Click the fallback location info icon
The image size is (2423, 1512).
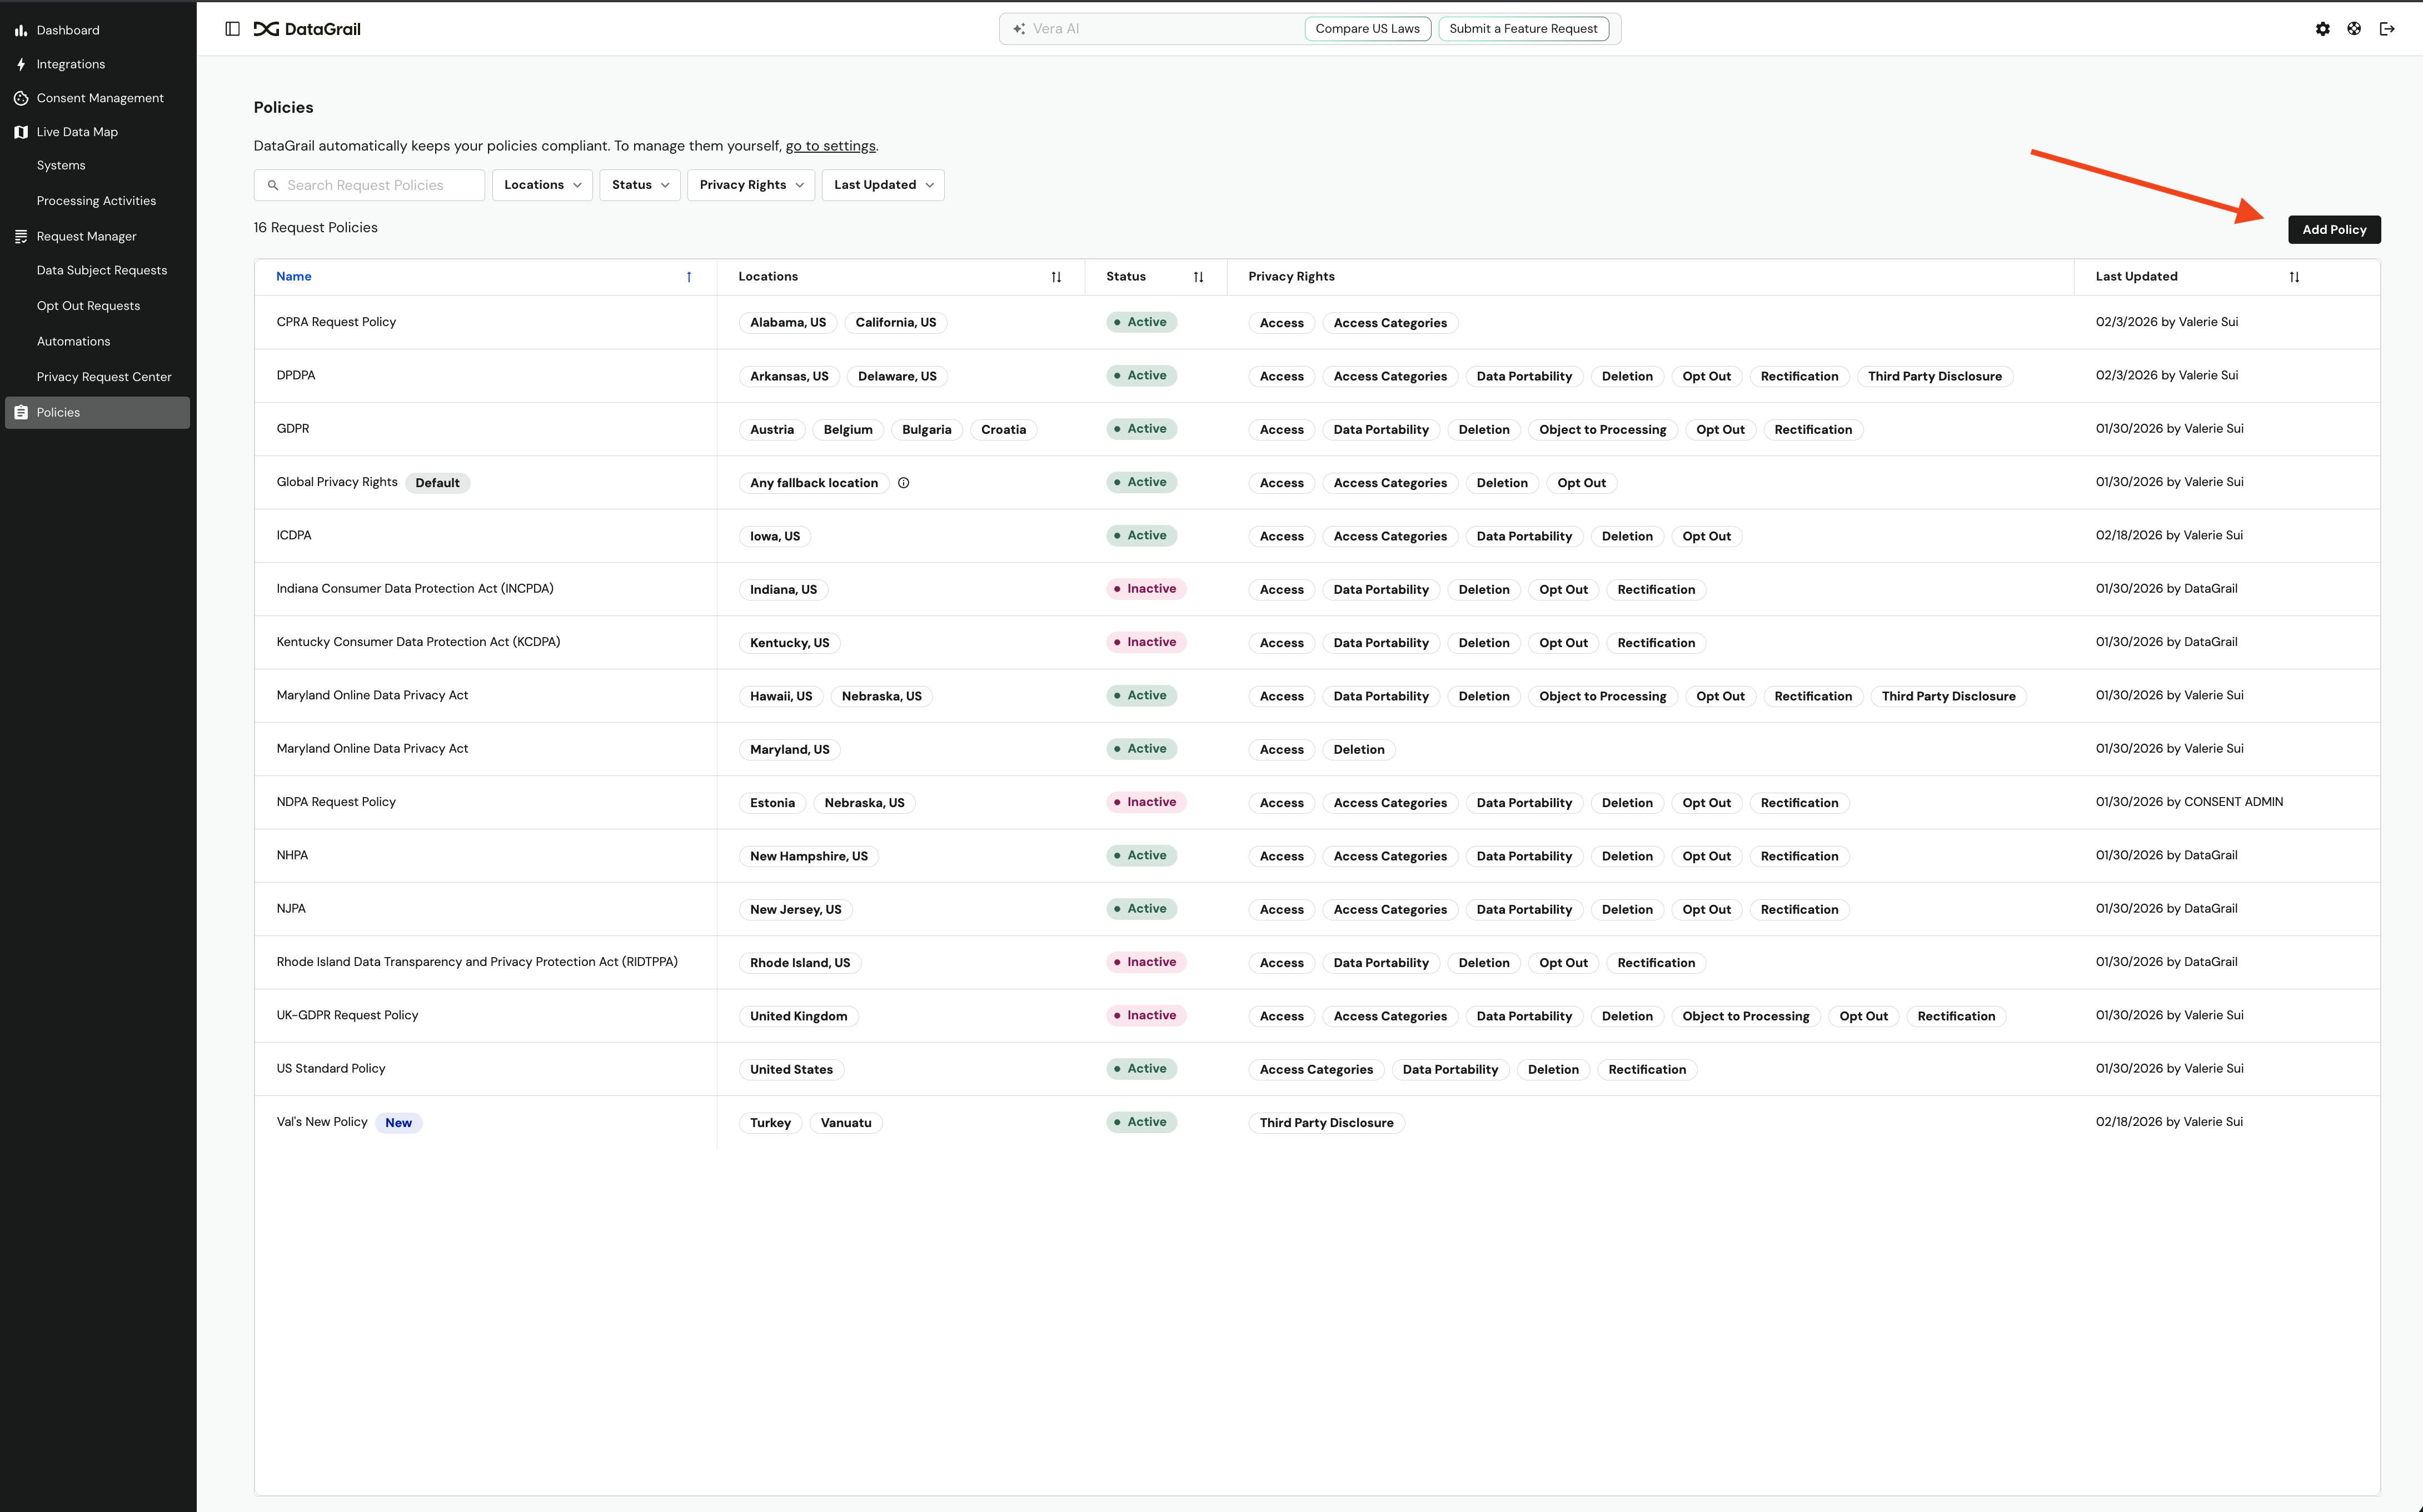click(904, 483)
